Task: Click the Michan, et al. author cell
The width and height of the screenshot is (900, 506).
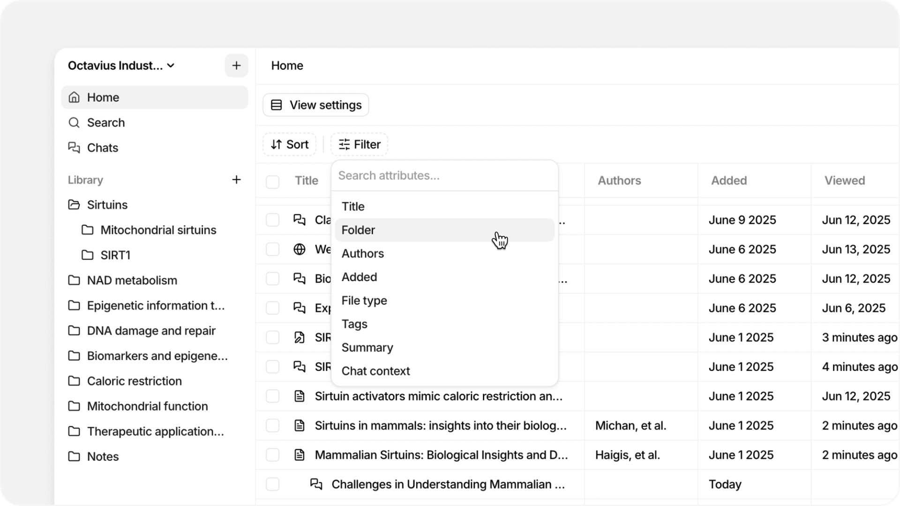Action: 630,425
